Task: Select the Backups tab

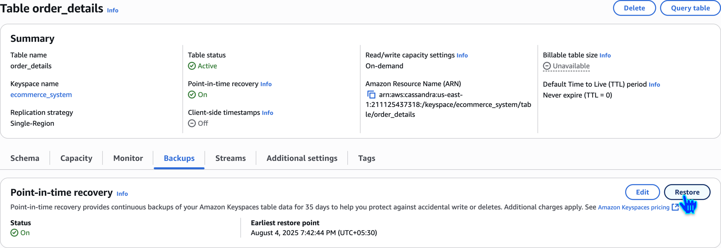Action: click(179, 158)
